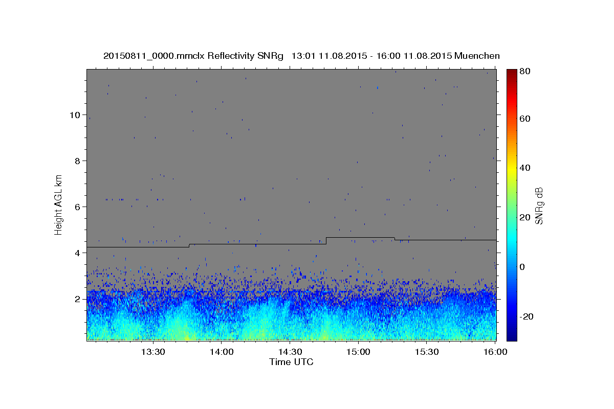Viewport: 614px width, 409px height.
Task: Click the 'Height AGL km' axis label
Action: tap(58, 205)
